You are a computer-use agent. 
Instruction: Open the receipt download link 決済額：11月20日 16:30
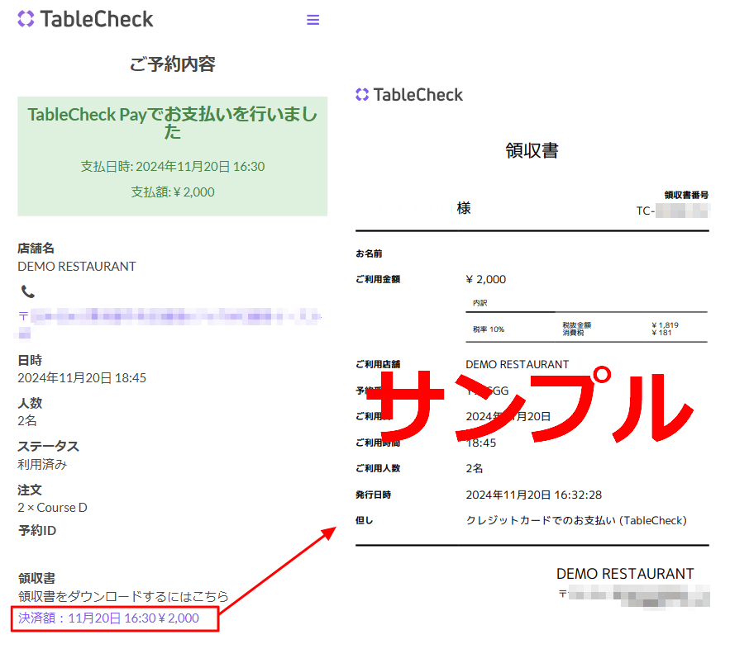(x=108, y=618)
